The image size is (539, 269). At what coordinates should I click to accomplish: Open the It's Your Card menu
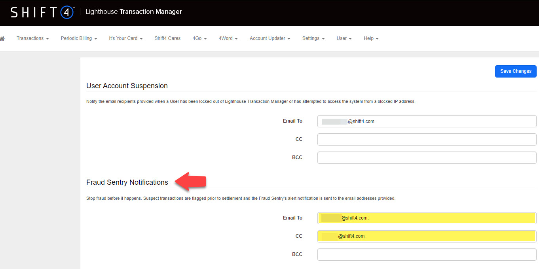[125, 38]
